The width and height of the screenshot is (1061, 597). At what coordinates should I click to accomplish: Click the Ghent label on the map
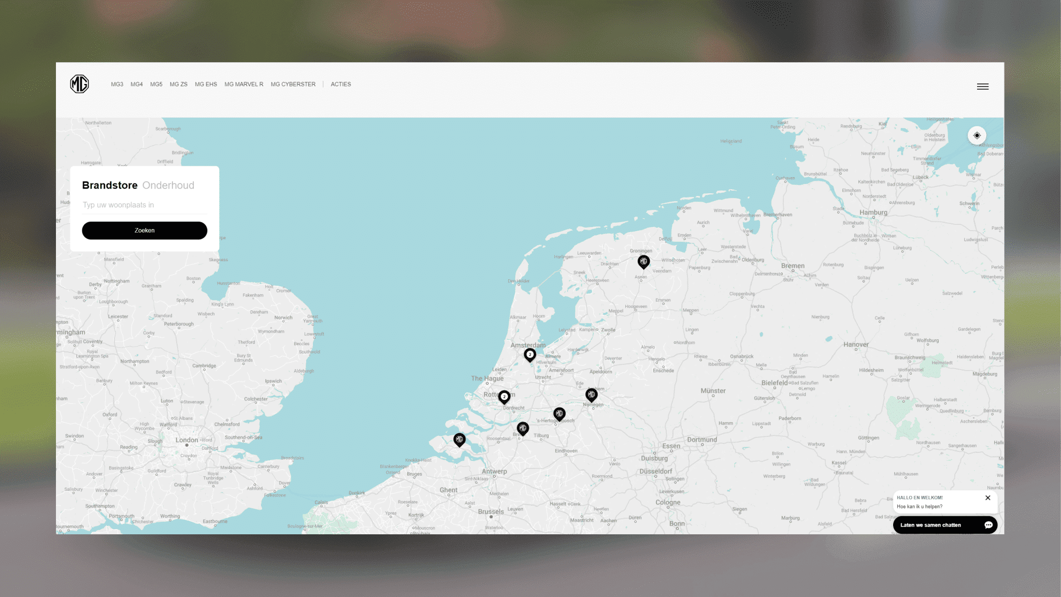point(449,490)
